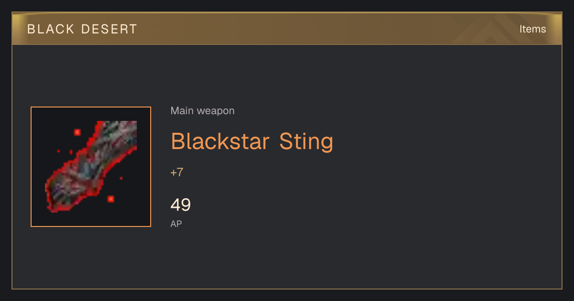This screenshot has width=574, height=301.
Task: Click the gold header bar background
Action: point(287,29)
